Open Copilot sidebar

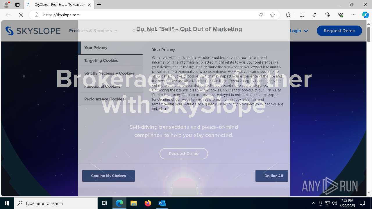point(365,15)
